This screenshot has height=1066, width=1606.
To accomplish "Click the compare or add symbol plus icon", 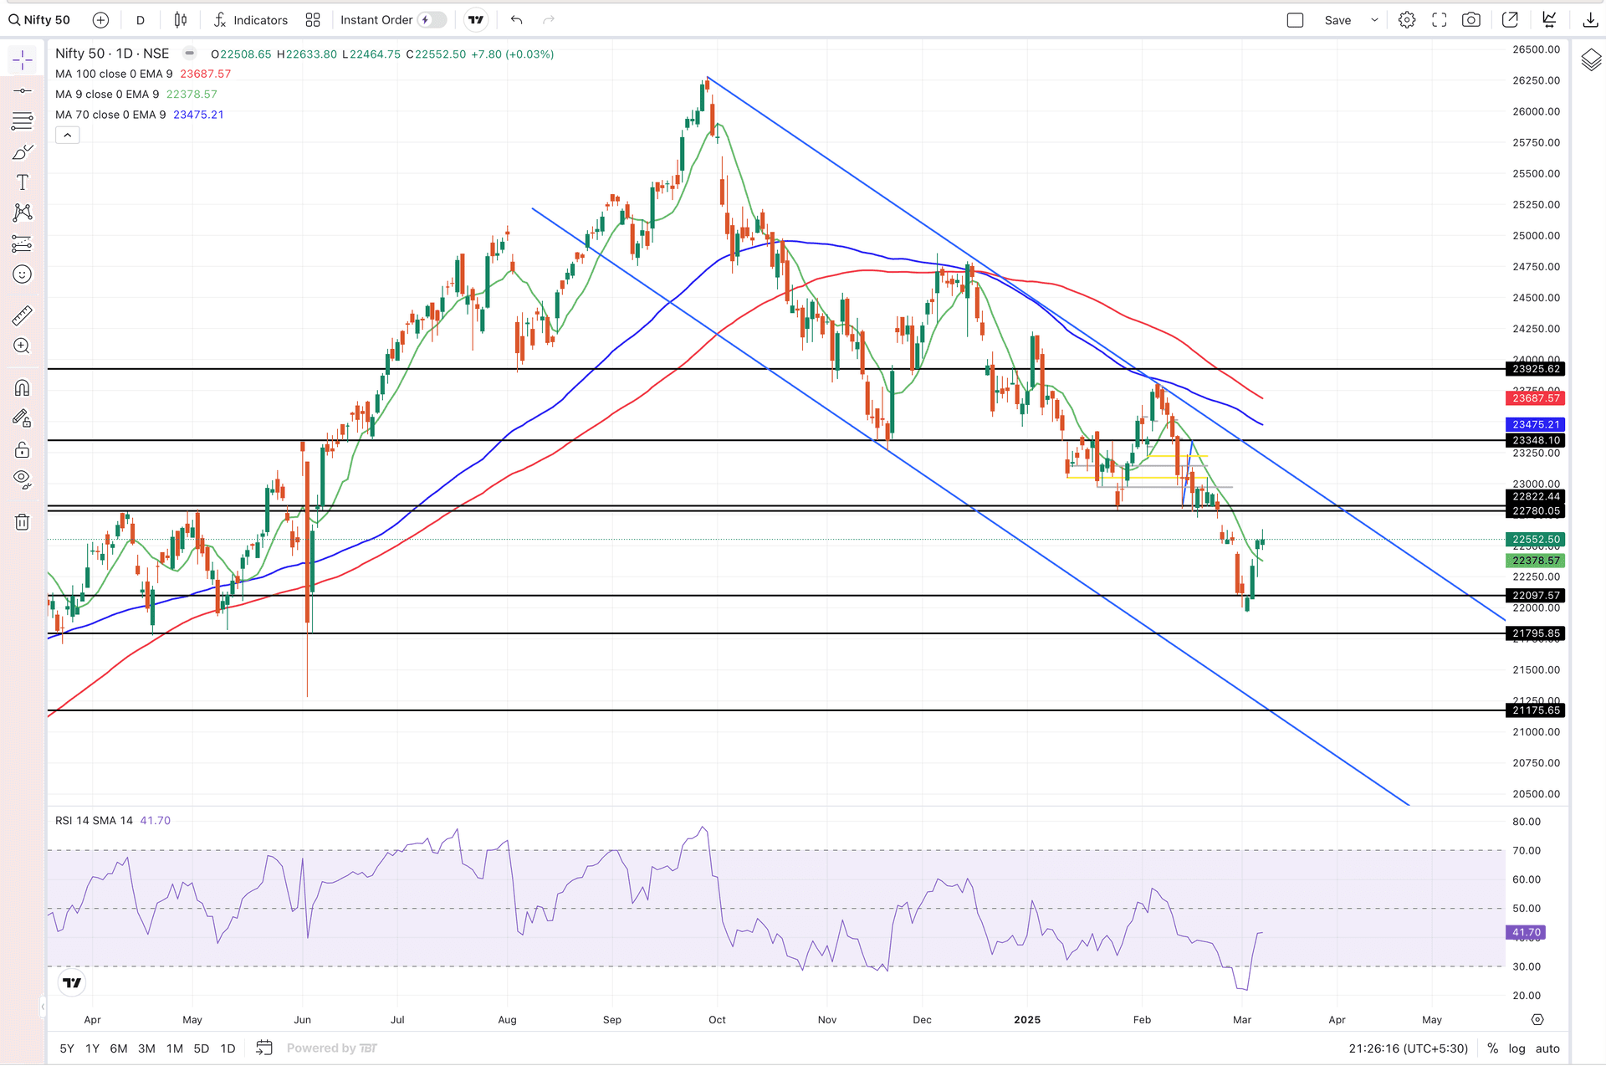I will pyautogui.click(x=100, y=20).
